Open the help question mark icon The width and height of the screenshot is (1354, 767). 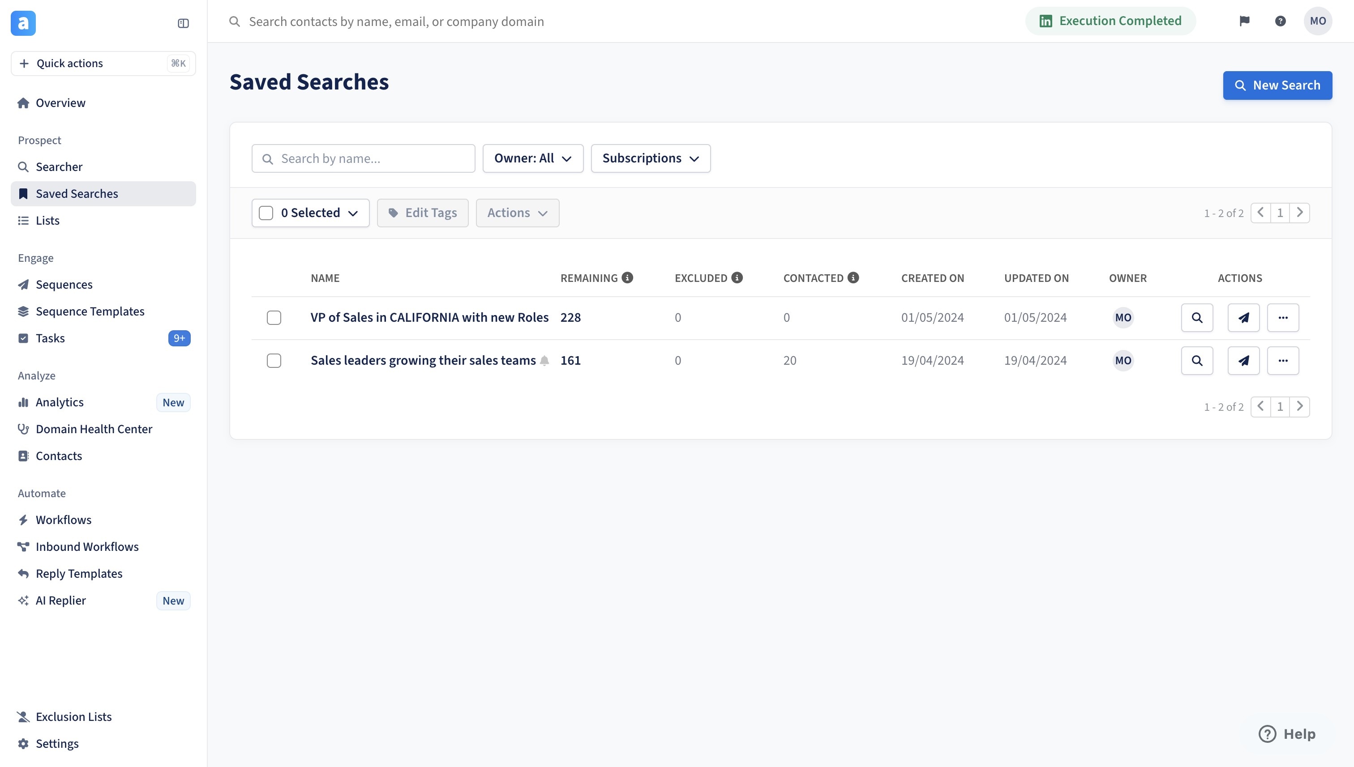click(x=1280, y=21)
